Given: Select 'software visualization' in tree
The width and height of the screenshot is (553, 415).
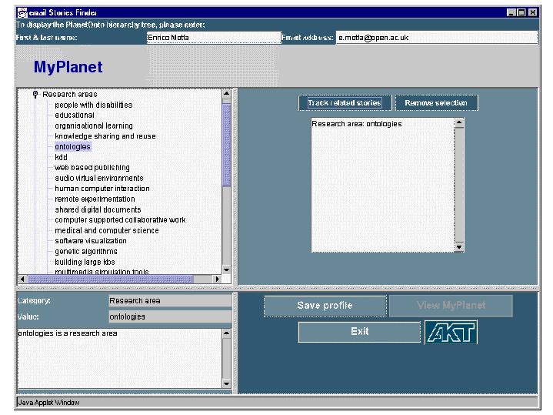Looking at the screenshot, I should [91, 241].
